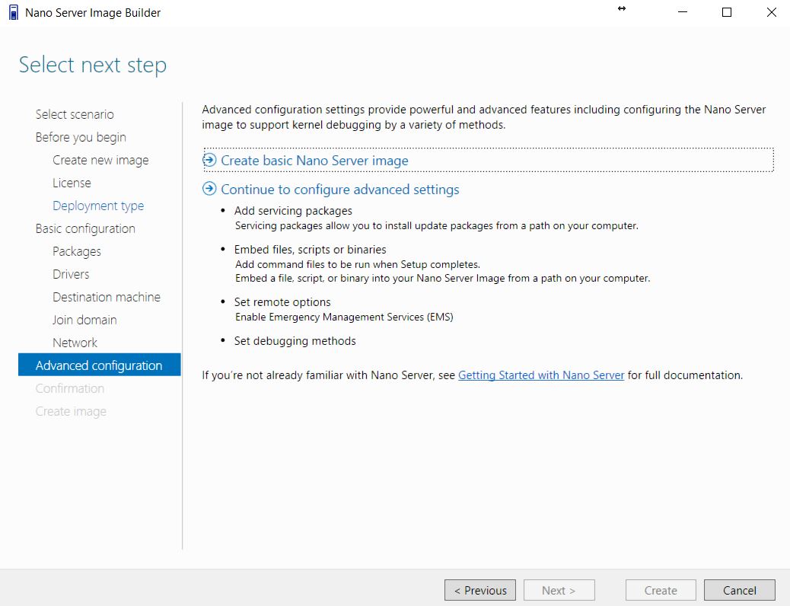Maximize the Nano Server Image Builder window

(x=727, y=13)
